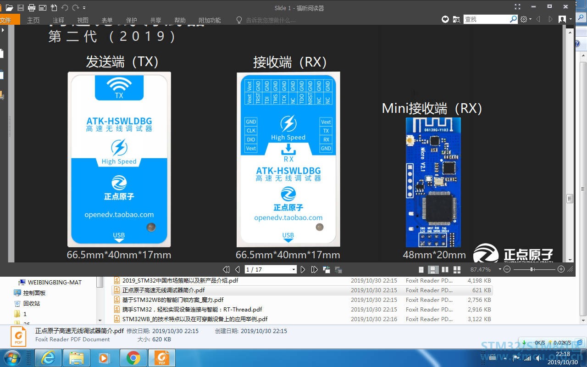Click the next view icon in status bar
This screenshot has width=587, height=367.
(x=338, y=269)
